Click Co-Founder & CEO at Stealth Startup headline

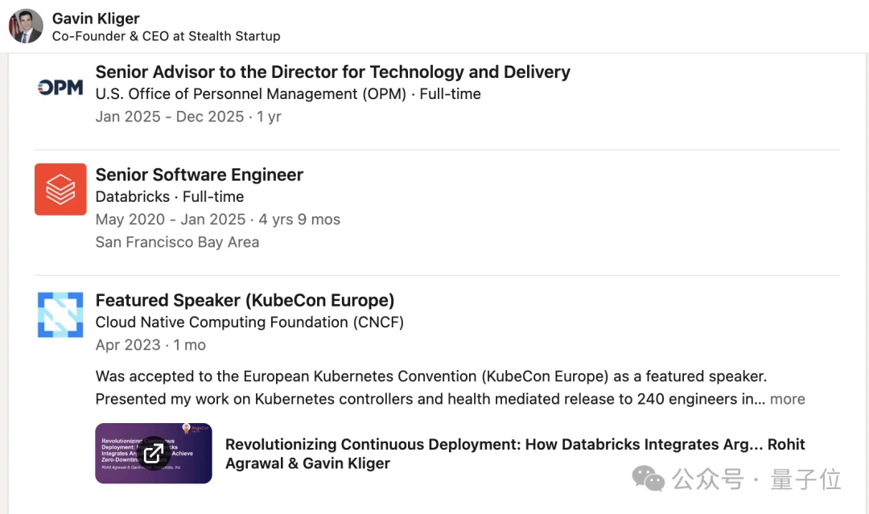[167, 36]
